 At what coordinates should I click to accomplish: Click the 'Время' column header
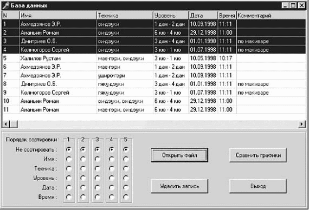[x=227, y=15]
